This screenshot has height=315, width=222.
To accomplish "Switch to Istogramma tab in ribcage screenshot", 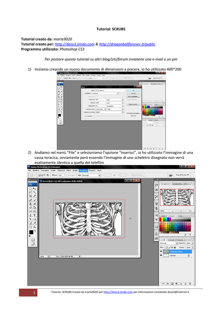I will [x=177, y=184].
